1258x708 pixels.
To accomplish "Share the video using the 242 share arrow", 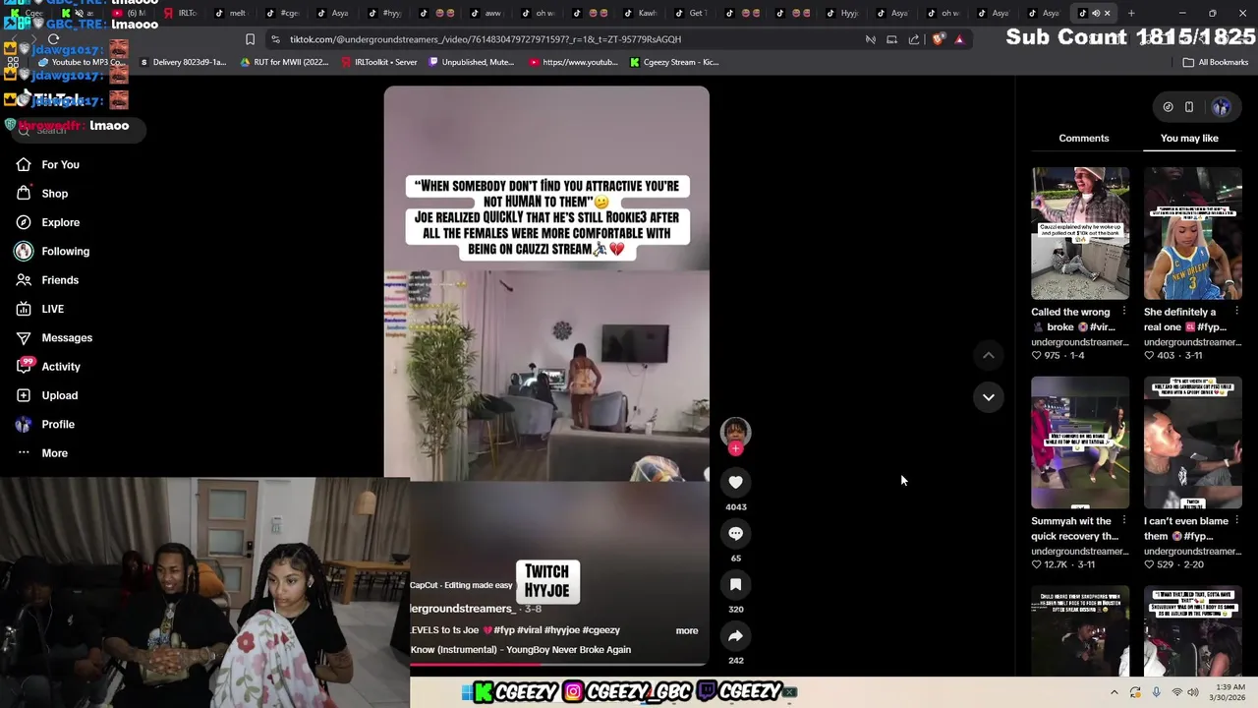I will coord(735,635).
